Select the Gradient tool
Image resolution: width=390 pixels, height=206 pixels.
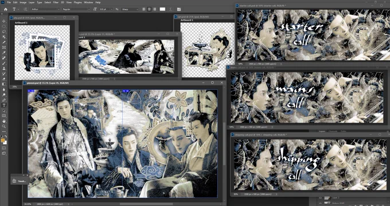4,84
